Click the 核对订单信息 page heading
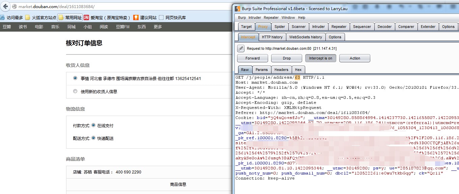Image resolution: width=459 pixels, height=194 pixels. tap(84, 43)
